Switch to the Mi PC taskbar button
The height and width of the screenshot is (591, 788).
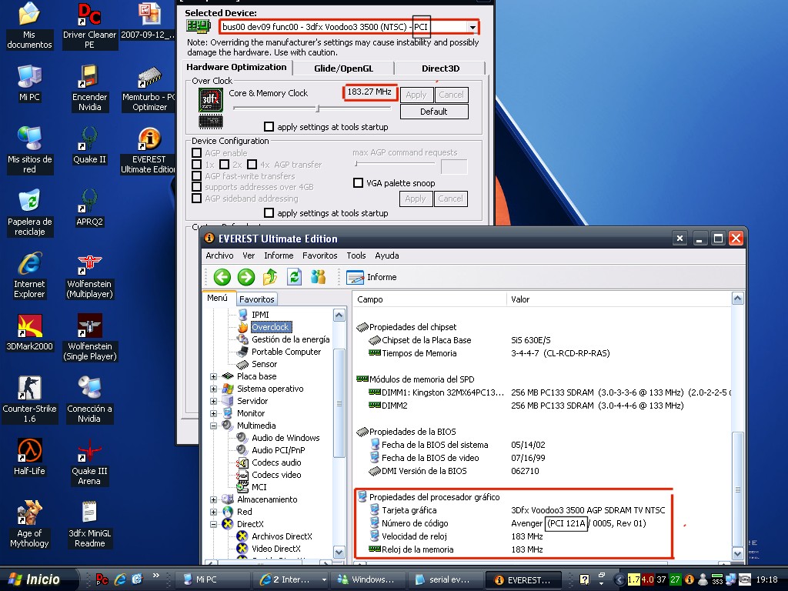coord(214,579)
